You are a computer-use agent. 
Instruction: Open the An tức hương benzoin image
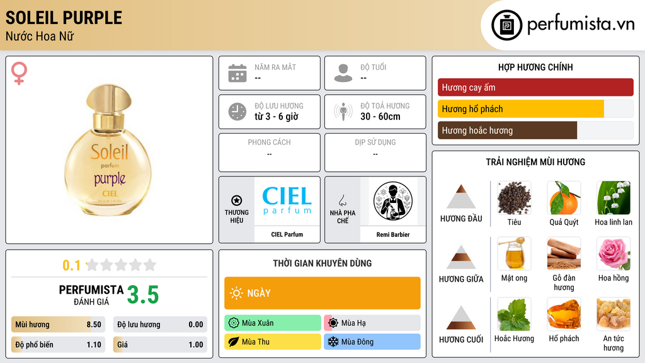(614, 314)
